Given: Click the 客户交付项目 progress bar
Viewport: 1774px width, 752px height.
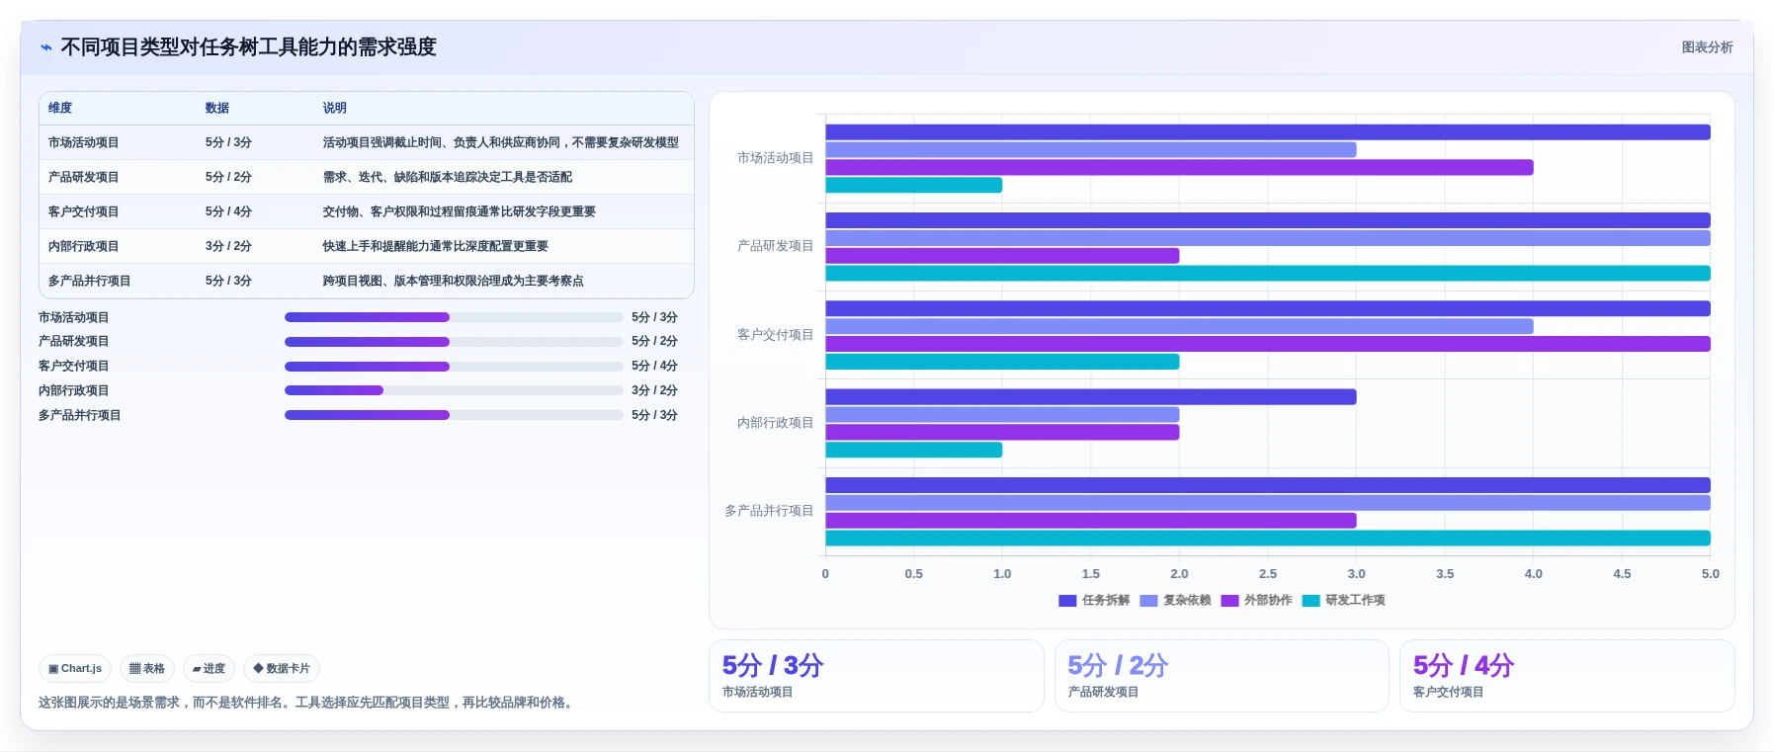Looking at the screenshot, I should [454, 367].
